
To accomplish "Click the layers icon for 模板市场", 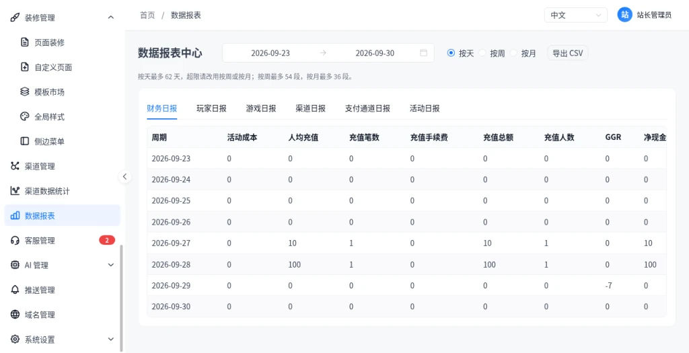I will click(x=25, y=91).
